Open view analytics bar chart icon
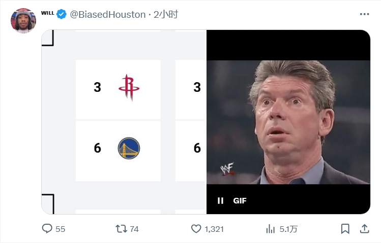The image size is (381, 243). pos(271,229)
